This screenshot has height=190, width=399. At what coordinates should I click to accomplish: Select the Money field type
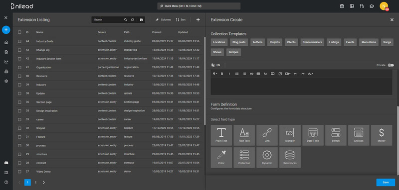point(382,135)
